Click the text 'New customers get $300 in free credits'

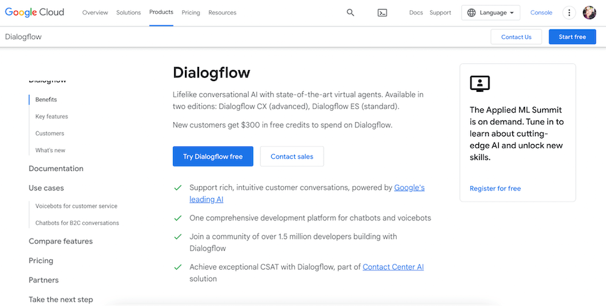pyautogui.click(x=238, y=125)
